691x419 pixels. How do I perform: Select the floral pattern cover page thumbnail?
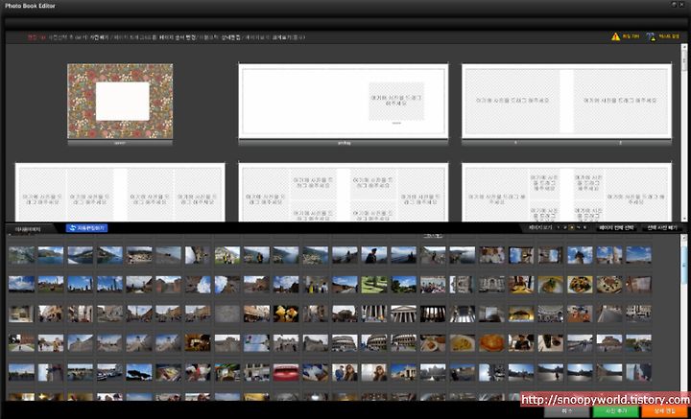click(120, 102)
